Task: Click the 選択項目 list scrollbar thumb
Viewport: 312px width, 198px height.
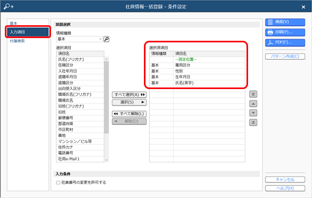Action: (106, 97)
